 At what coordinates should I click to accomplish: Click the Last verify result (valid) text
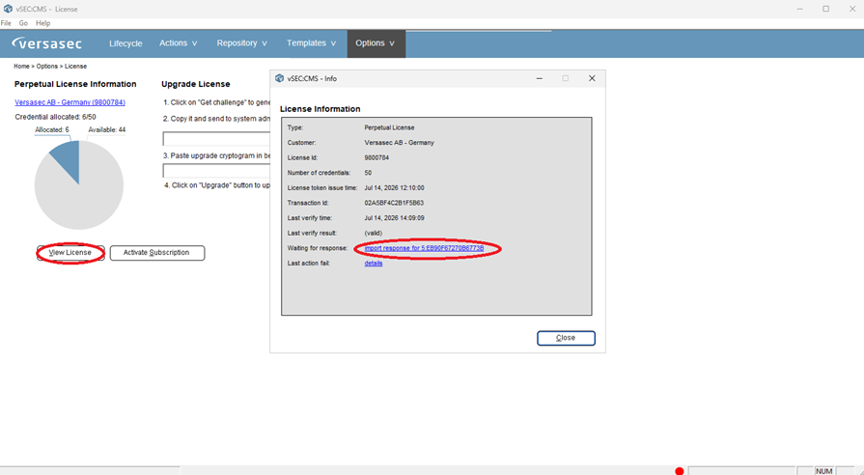click(x=373, y=233)
